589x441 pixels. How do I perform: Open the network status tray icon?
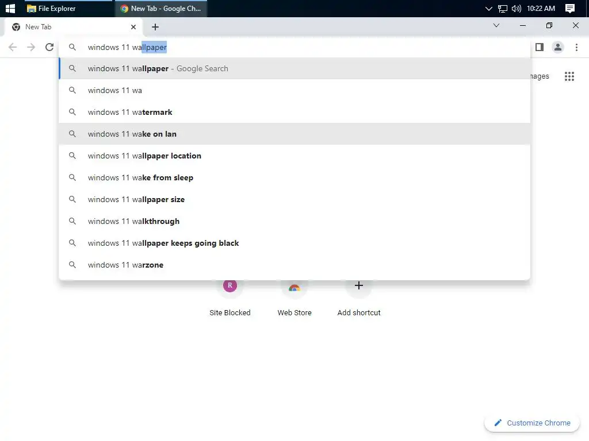502,8
